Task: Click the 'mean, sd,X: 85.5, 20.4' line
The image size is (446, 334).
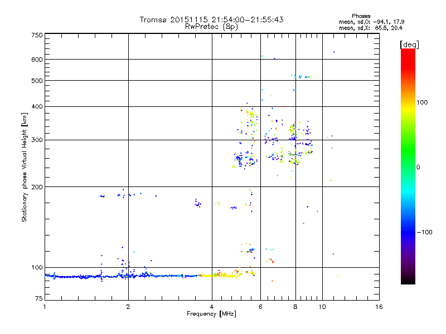Action: pos(371,28)
